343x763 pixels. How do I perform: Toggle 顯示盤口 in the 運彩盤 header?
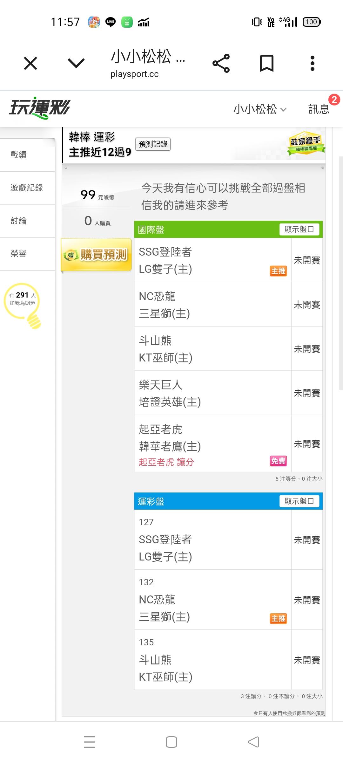(x=299, y=501)
